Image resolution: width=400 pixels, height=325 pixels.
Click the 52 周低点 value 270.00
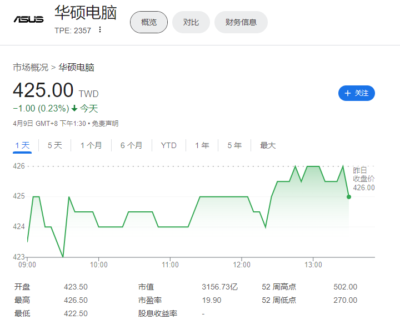(x=345, y=300)
